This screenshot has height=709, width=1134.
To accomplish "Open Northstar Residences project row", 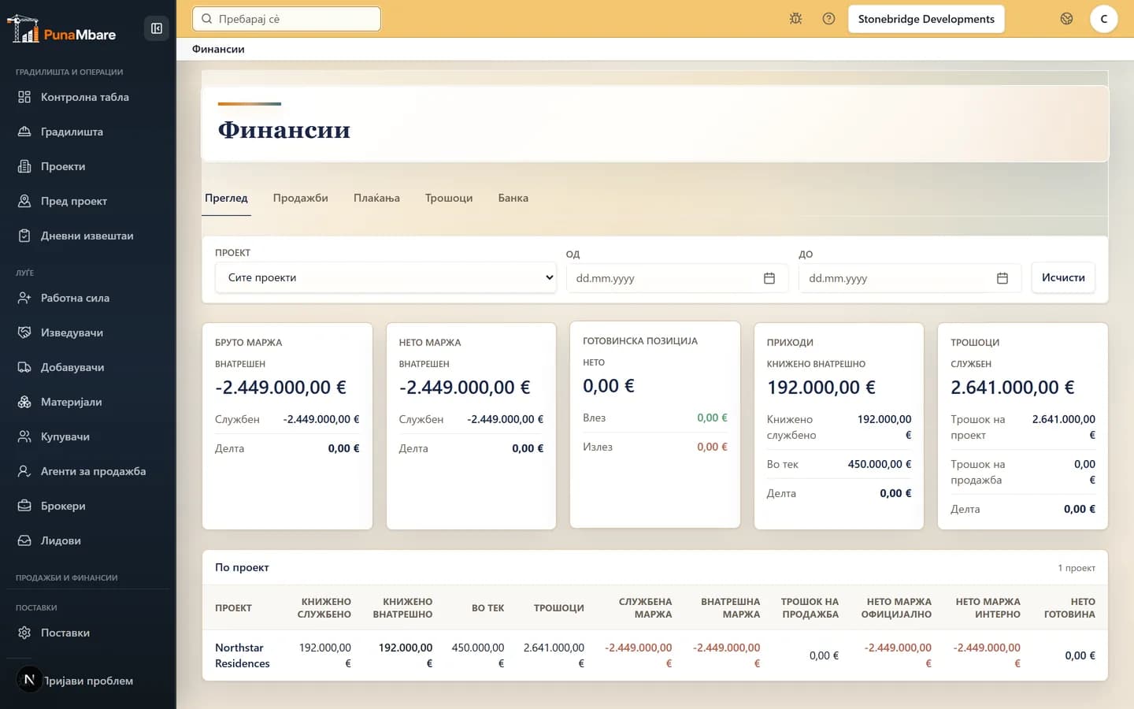I will [x=655, y=655].
